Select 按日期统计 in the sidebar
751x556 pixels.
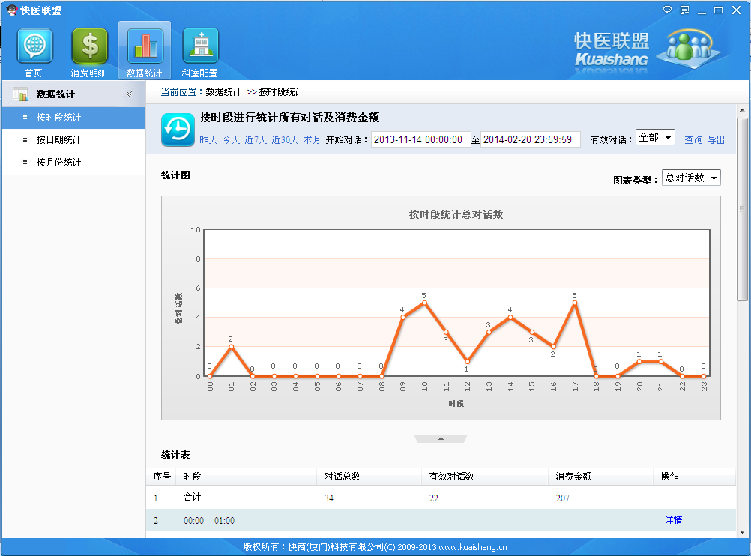pyautogui.click(x=58, y=140)
